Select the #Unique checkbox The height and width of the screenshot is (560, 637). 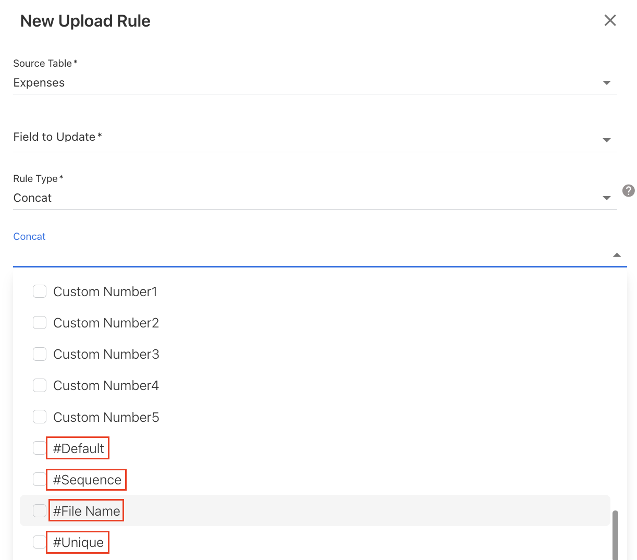click(40, 542)
